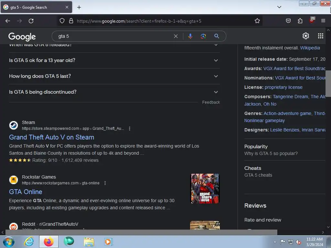Open the 'GTA 5 cheats' entry
The height and width of the screenshot is (248, 331).
(258, 175)
